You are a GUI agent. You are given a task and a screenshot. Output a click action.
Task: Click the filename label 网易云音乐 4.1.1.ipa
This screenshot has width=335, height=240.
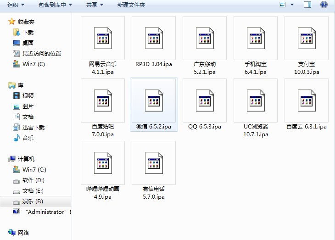(103, 68)
